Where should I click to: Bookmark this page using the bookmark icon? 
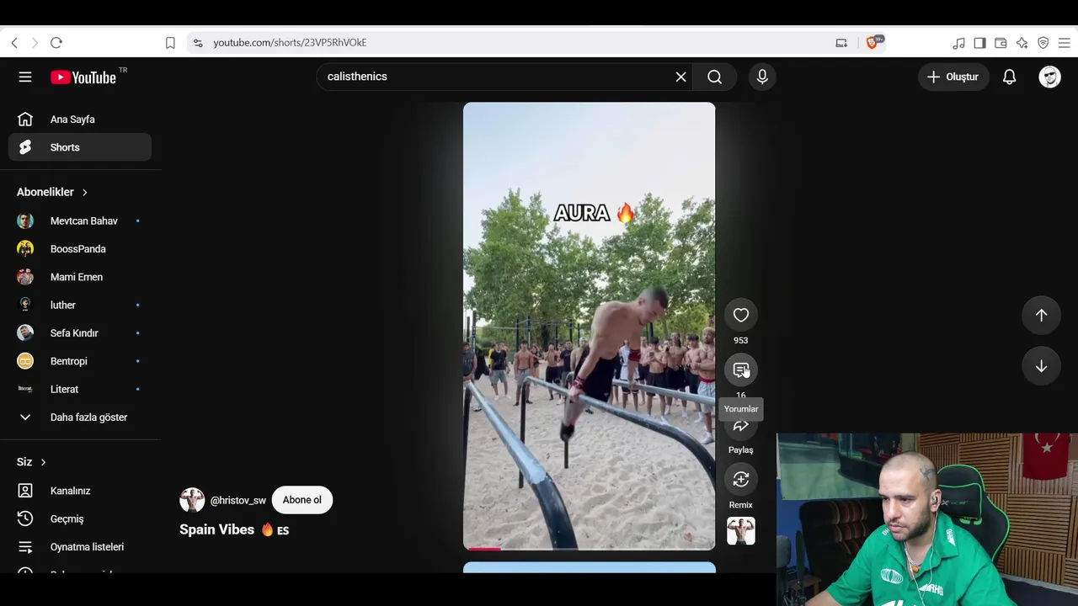(170, 43)
